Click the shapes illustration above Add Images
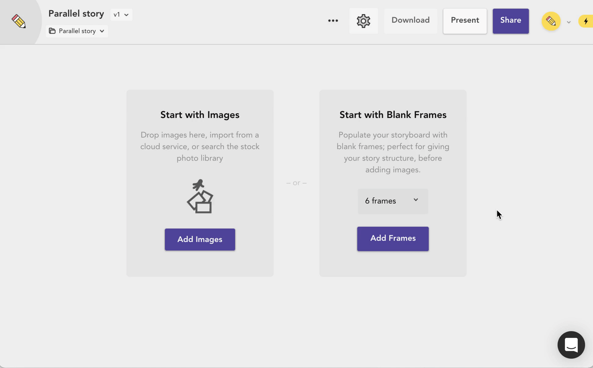593x368 pixels. tap(200, 196)
